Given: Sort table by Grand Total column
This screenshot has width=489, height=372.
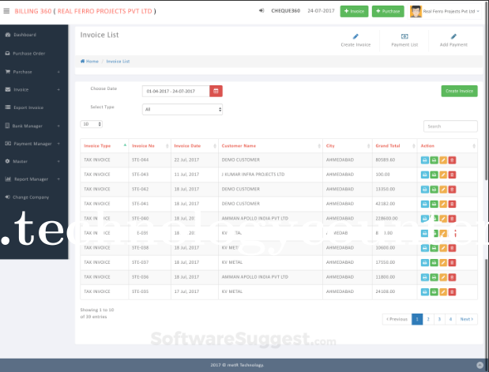Looking at the screenshot, I should click(394, 146).
